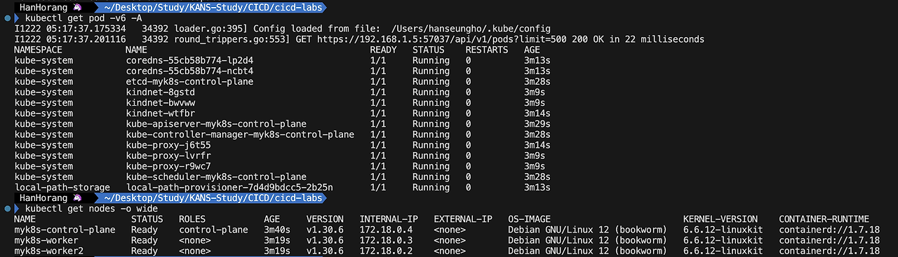The height and width of the screenshot is (257, 898).
Task: Click the pods table STATUS column header
Action: point(428,50)
